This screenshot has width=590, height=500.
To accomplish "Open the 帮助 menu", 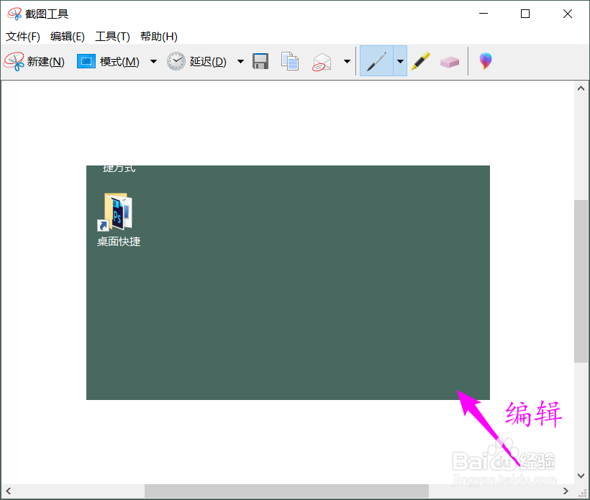I will (x=158, y=36).
